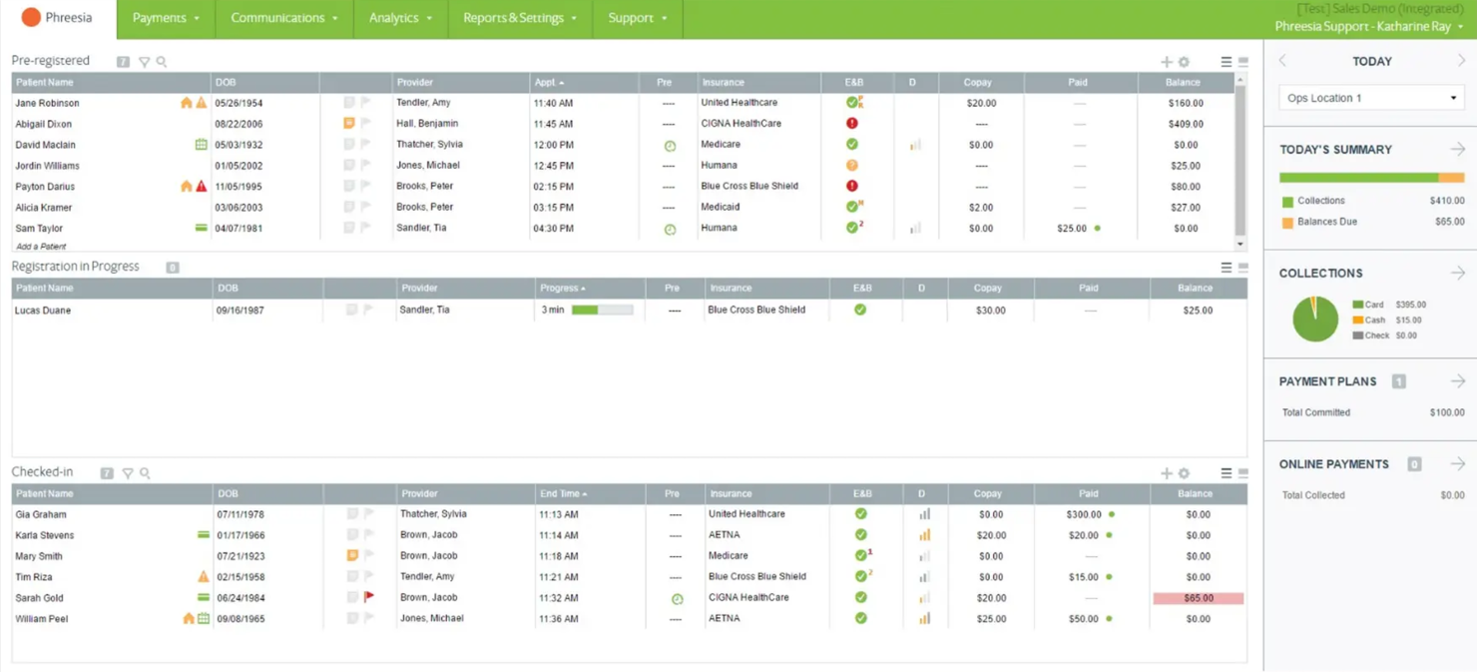Click the filter icon beside the Checked-in heading

[128, 473]
